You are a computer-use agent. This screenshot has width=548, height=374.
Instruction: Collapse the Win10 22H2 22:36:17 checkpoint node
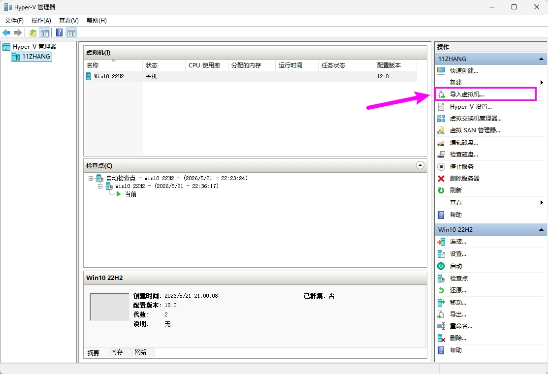coord(100,187)
